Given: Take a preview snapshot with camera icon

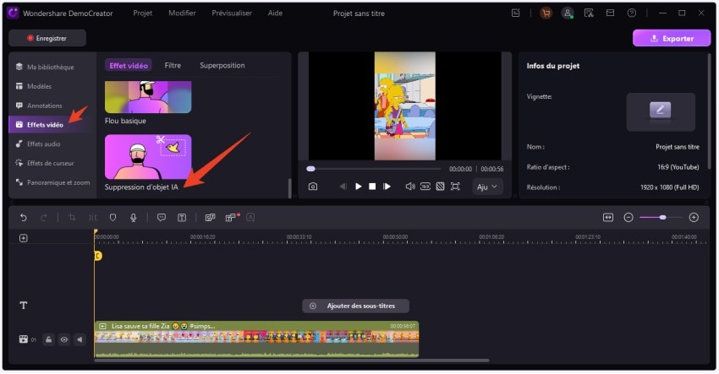Looking at the screenshot, I should click(313, 187).
